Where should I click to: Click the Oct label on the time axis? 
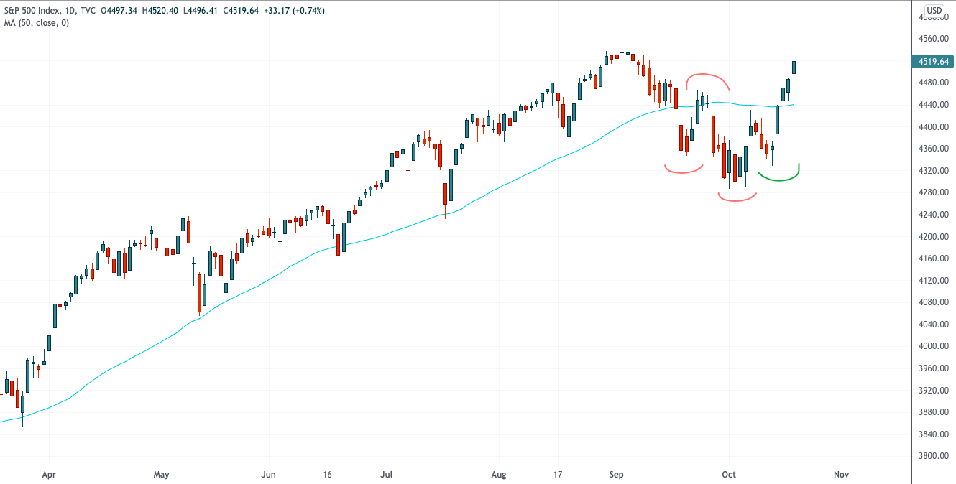coord(729,475)
